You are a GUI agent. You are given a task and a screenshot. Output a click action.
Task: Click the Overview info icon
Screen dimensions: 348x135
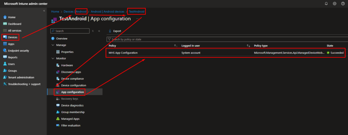(x=53, y=39)
